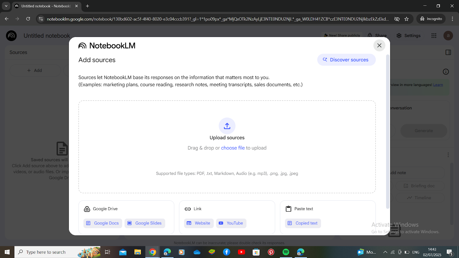Click the upload arrow icon in drop zone
This screenshot has height=258, width=459.
[x=227, y=126]
